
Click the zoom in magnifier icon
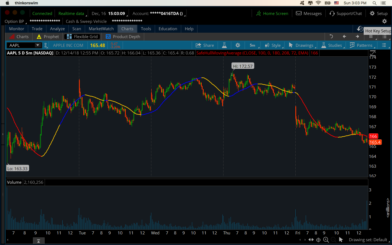click(326, 240)
